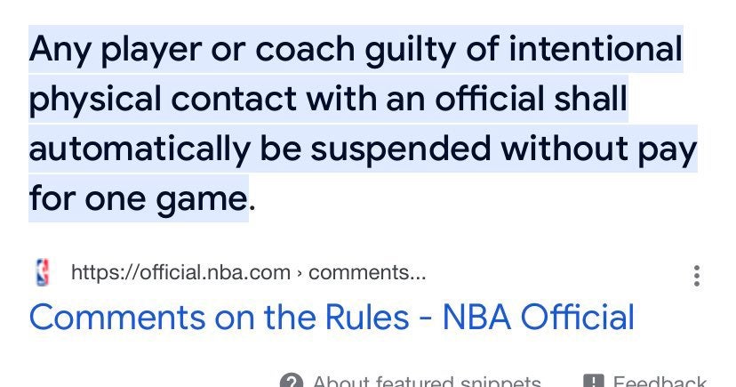Click the https://official.nba.com URL text

click(180, 272)
